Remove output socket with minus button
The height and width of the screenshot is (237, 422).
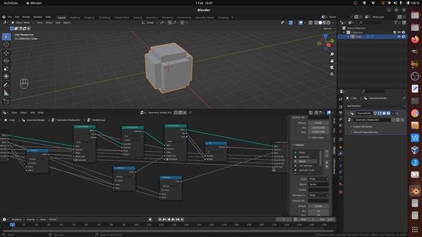pos(327,156)
